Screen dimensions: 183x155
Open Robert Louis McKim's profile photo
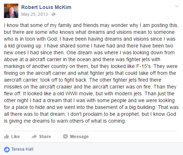[x=11, y=11]
